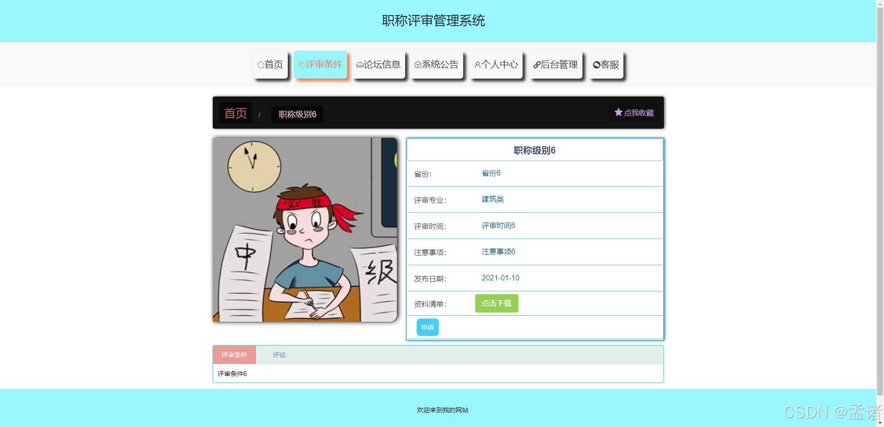Click the 职称级别6 panel heading

(535, 150)
